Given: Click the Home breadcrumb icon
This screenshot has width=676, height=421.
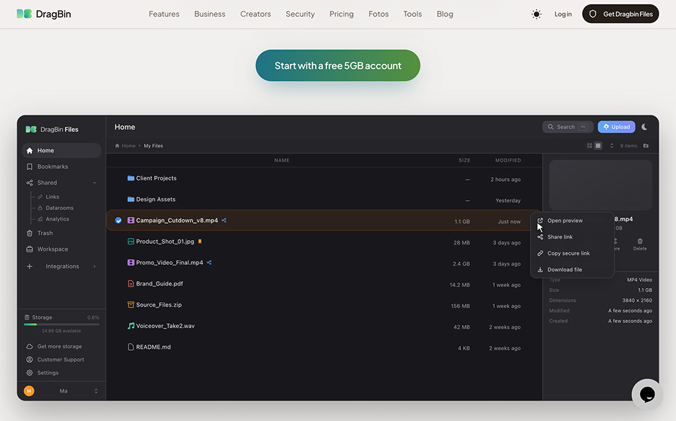Looking at the screenshot, I should [117, 146].
